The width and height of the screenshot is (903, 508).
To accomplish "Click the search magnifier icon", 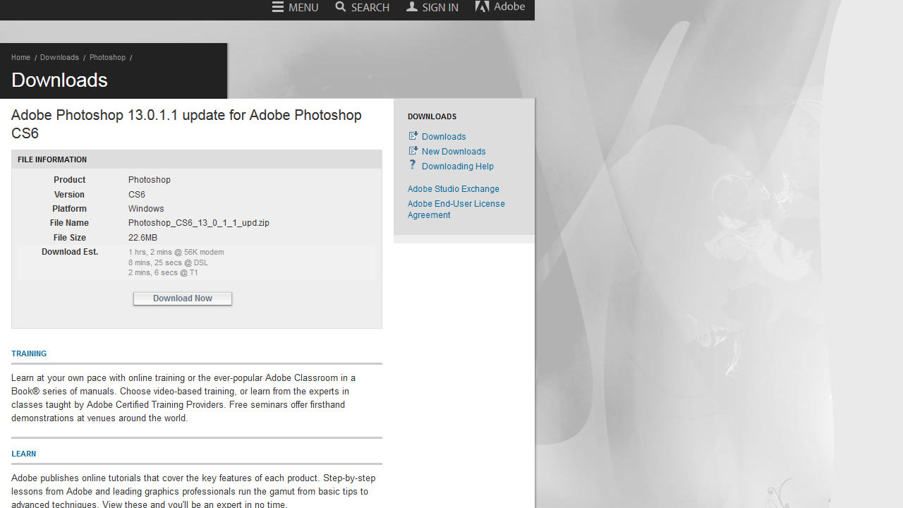I will (341, 7).
